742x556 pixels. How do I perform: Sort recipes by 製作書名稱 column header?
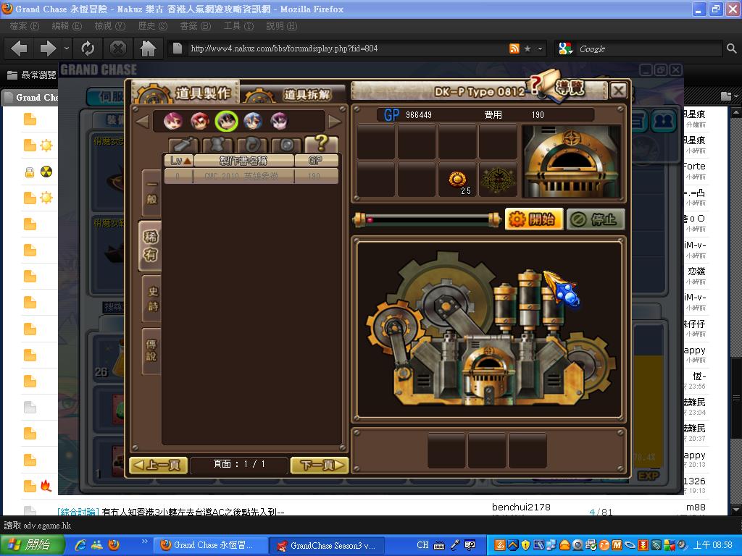(x=243, y=161)
